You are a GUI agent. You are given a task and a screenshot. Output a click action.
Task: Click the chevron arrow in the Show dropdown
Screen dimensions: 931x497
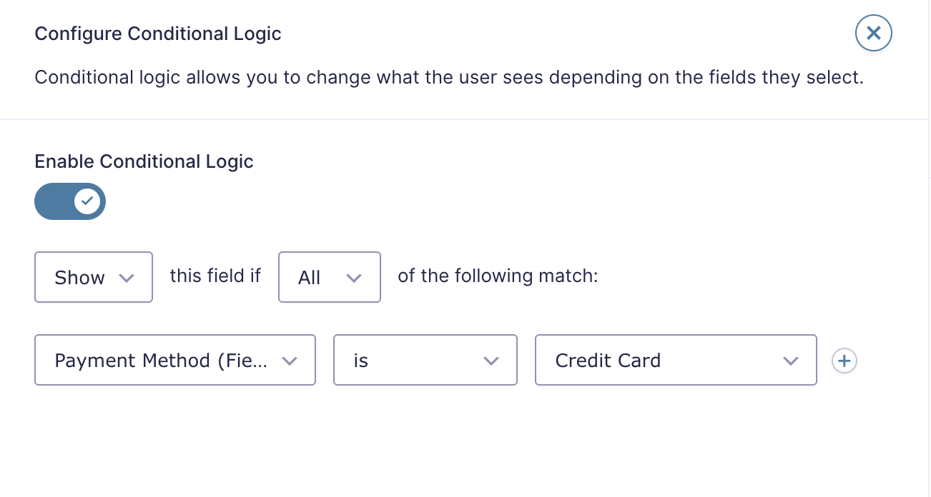[127, 278]
